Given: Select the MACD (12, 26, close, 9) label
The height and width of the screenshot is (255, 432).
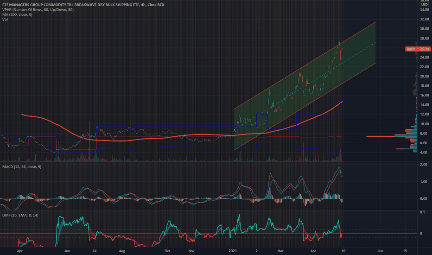Looking at the screenshot, I should (x=22, y=167).
